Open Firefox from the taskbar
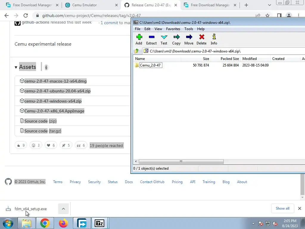305x229 pixels. tap(63, 223)
